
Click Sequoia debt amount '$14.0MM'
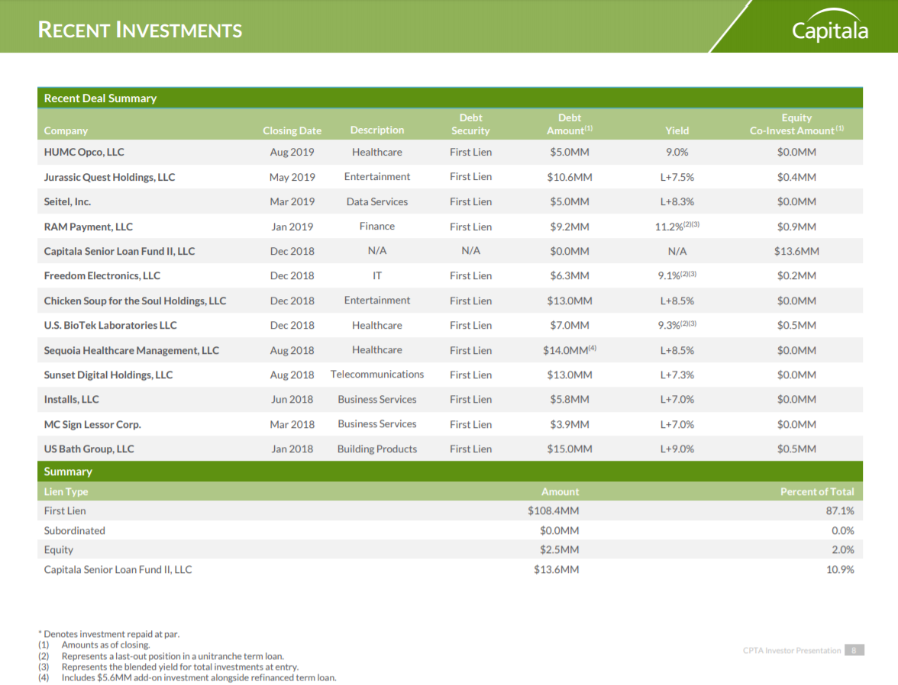pos(570,350)
